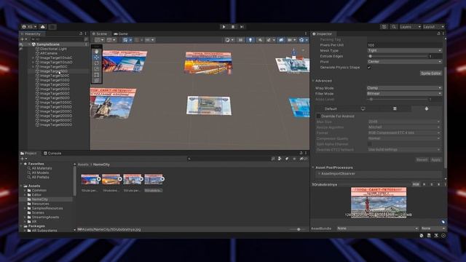Toggle the RGB preview channel button
The image size is (466, 262).
coord(416,184)
